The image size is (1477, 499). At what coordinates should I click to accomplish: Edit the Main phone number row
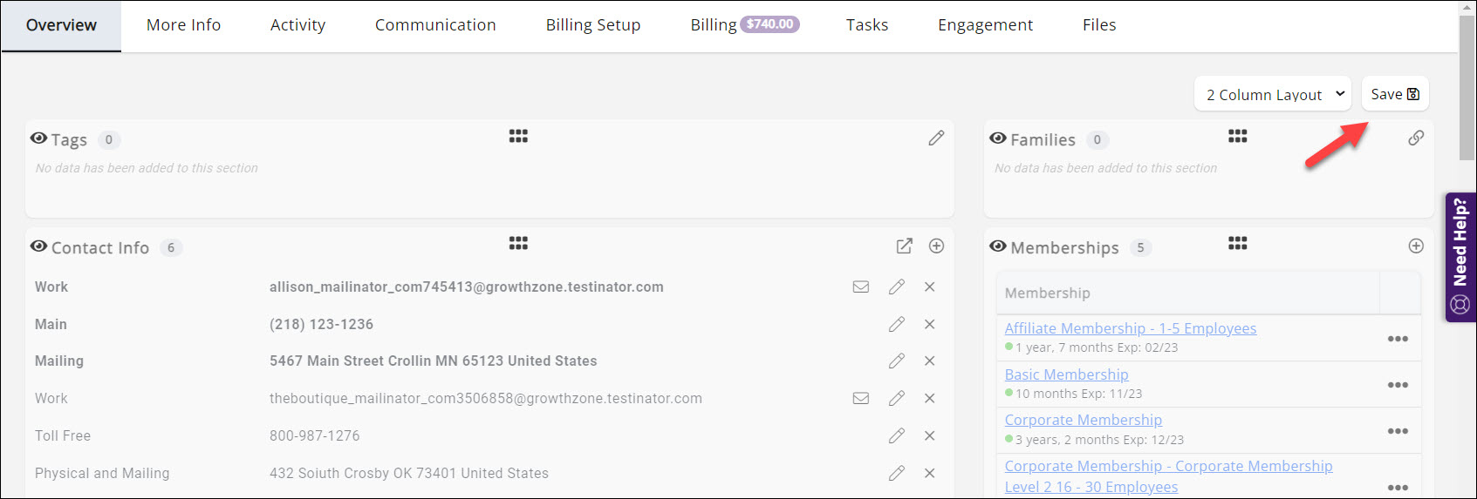pos(896,325)
